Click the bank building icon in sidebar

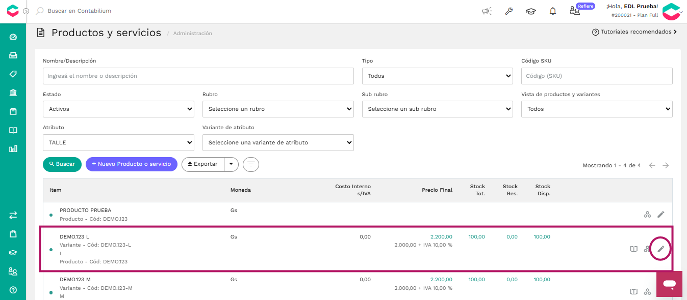point(13,93)
